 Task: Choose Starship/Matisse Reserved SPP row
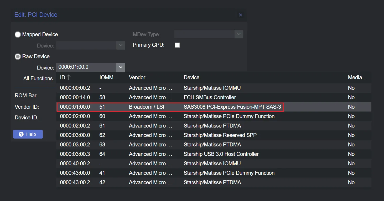click(x=220, y=135)
